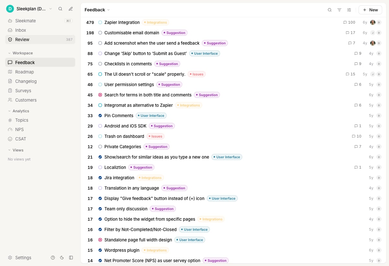Click user photo avatar on Add screenshot row
This screenshot has height=266, width=389.
point(373,43)
